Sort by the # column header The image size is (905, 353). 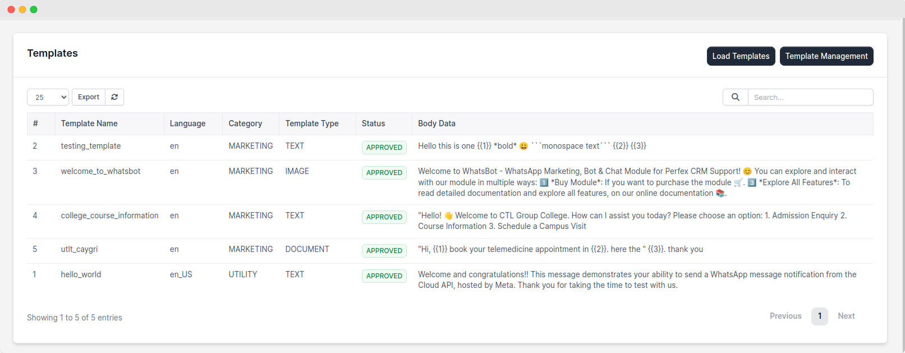[35, 123]
